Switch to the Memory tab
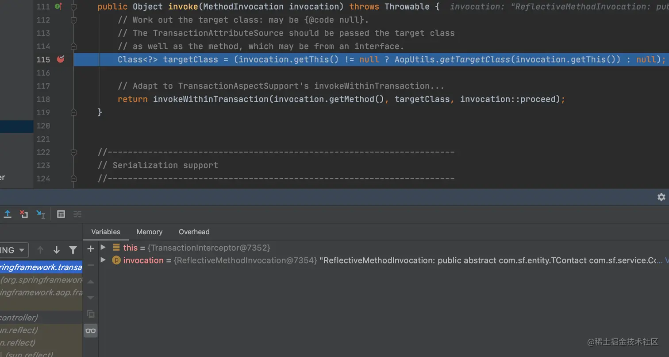Image resolution: width=669 pixels, height=357 pixels. click(149, 232)
